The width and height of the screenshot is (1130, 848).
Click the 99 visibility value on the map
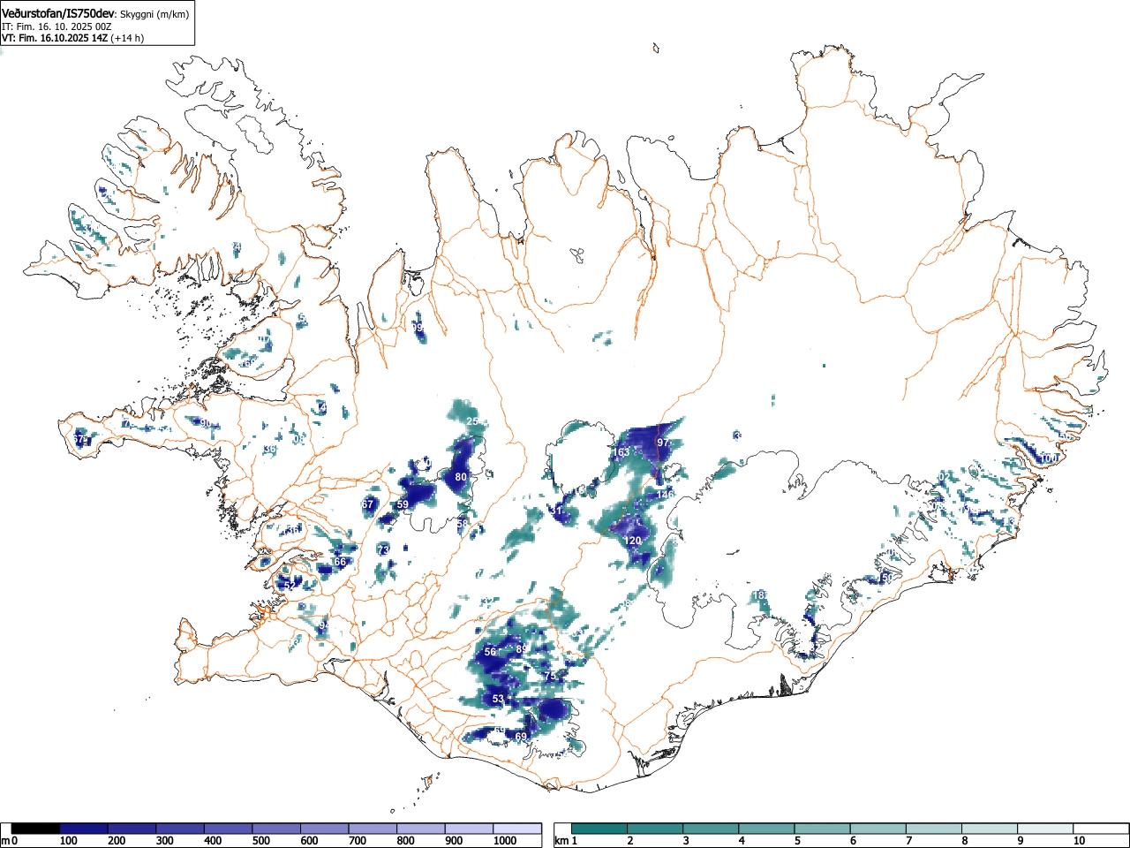pos(418,328)
